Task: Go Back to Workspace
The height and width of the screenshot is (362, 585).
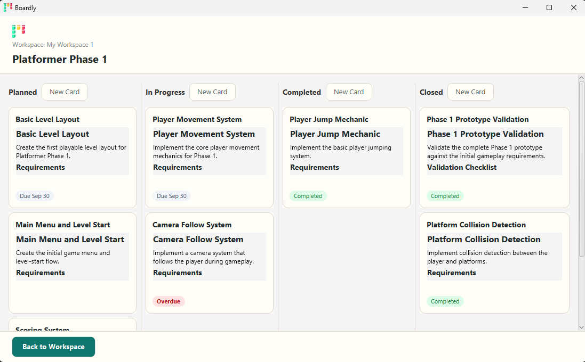Action: pos(53,347)
